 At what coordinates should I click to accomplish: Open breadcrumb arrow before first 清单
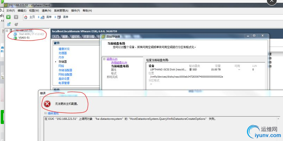38,17
